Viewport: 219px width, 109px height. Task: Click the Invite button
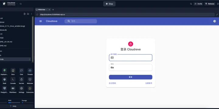[198, 4]
